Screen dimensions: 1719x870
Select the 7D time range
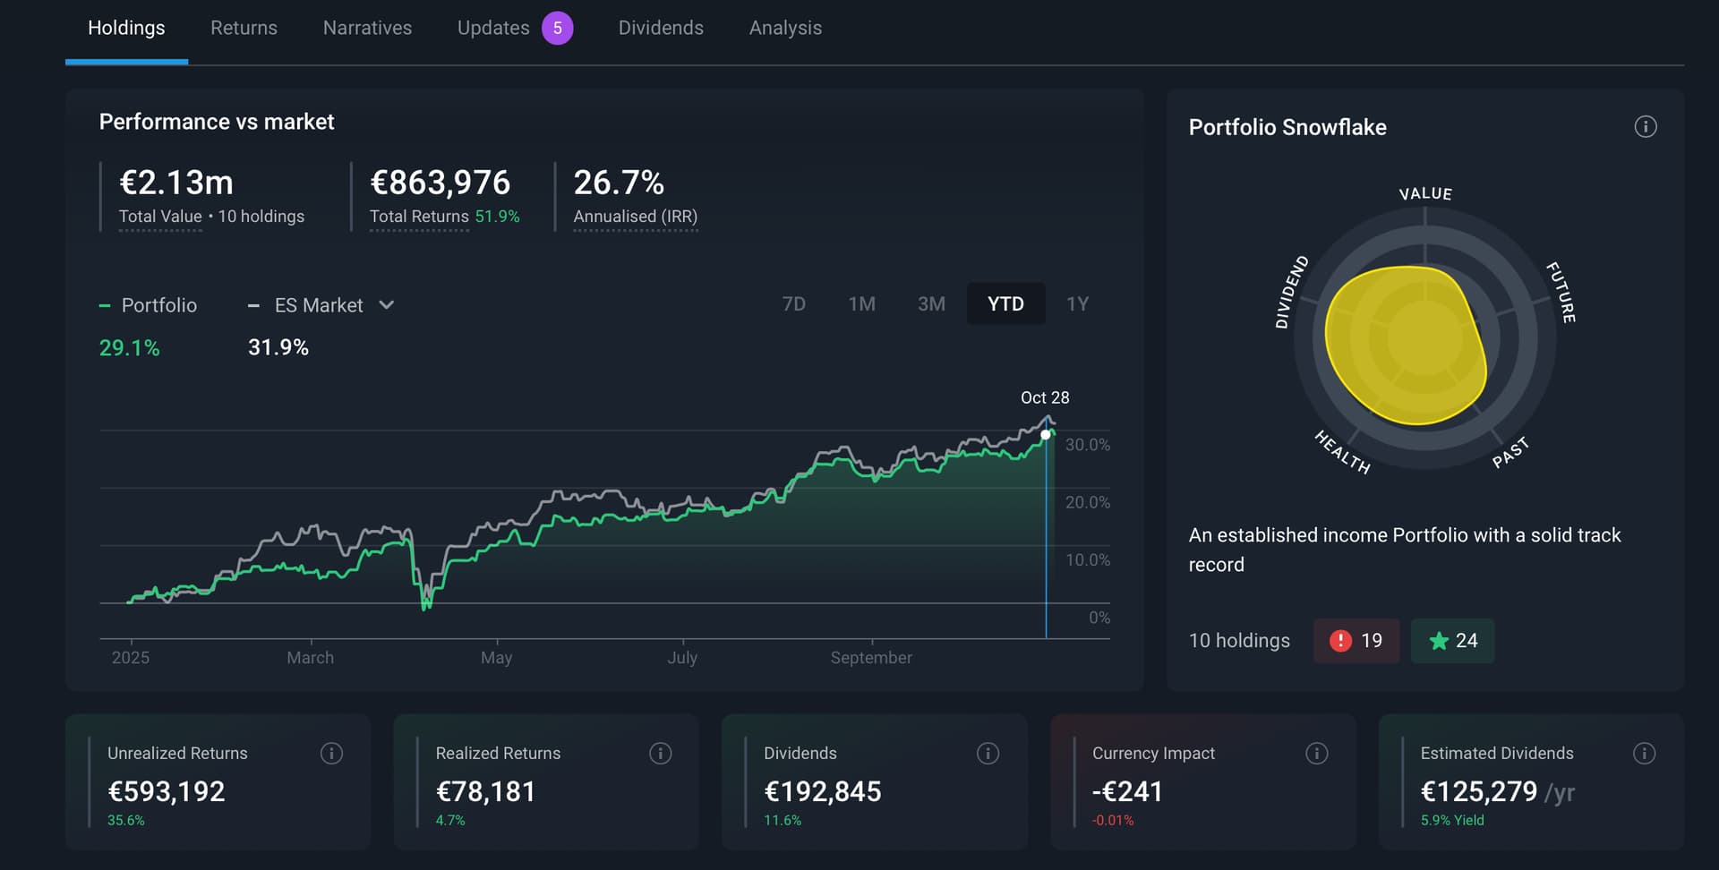click(793, 304)
